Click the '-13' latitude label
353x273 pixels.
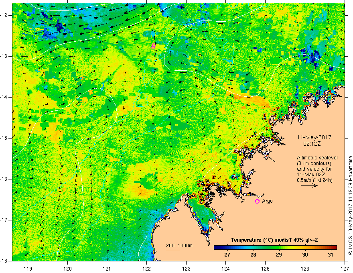(4, 56)
